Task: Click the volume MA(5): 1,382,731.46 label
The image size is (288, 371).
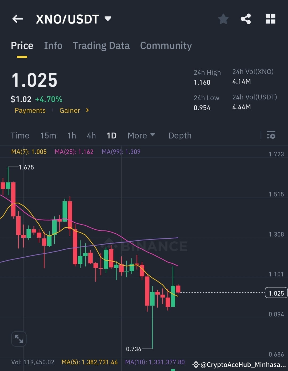Action: tap(90, 362)
